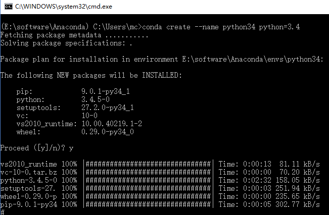Click pip version 9.0.1-py34_1
The height and width of the screenshot is (215, 329).
click(106, 91)
